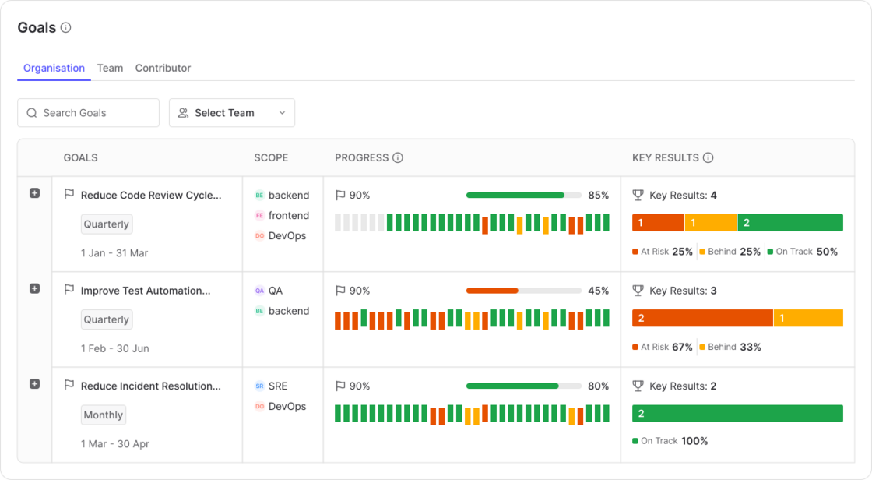
Task: Click the GOALS column header
Action: tap(81, 157)
